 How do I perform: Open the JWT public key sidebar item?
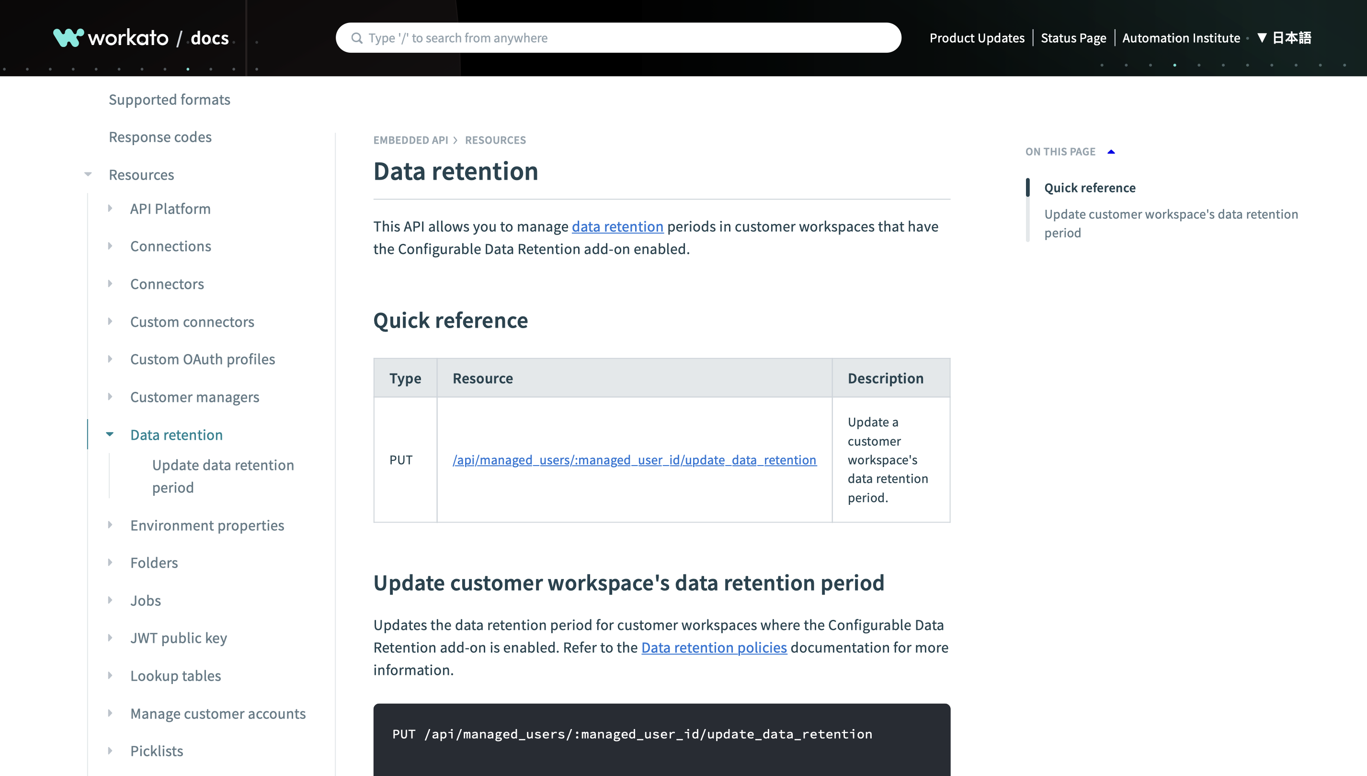[x=179, y=638]
